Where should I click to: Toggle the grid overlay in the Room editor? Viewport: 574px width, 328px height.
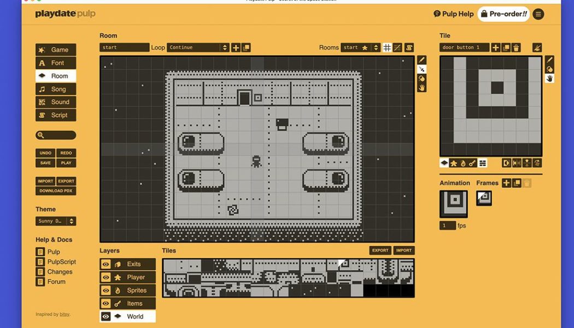click(387, 48)
